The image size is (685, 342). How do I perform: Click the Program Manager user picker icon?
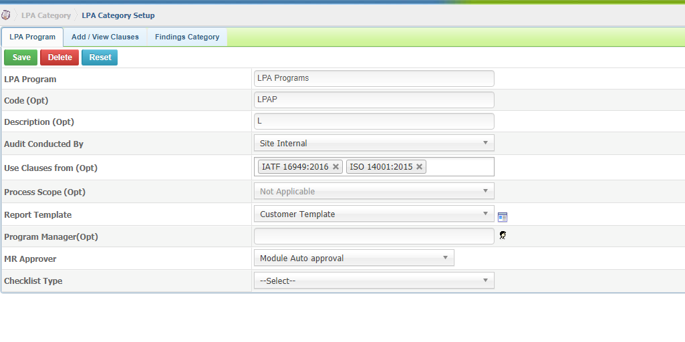503,235
